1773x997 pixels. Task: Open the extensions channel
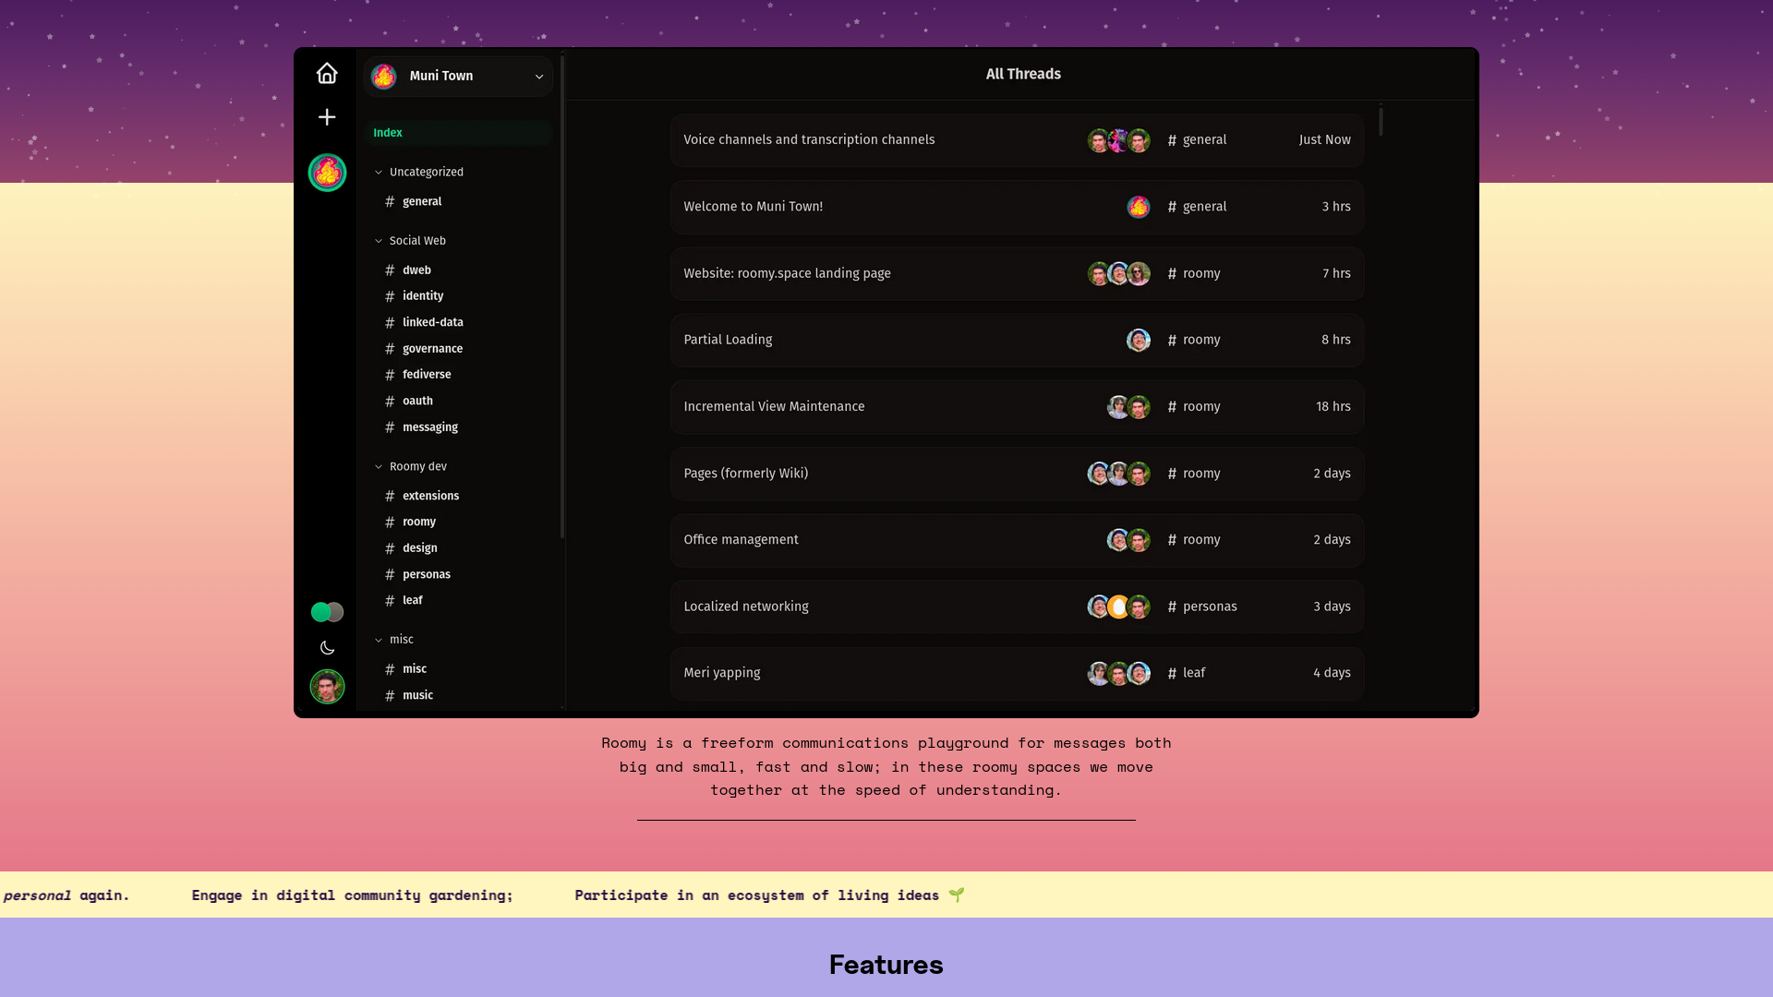pos(430,496)
